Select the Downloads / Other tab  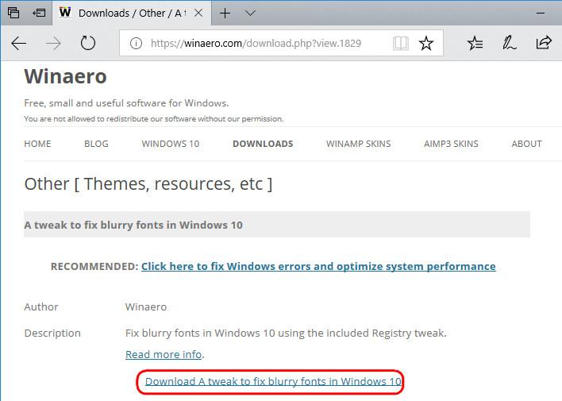132,13
